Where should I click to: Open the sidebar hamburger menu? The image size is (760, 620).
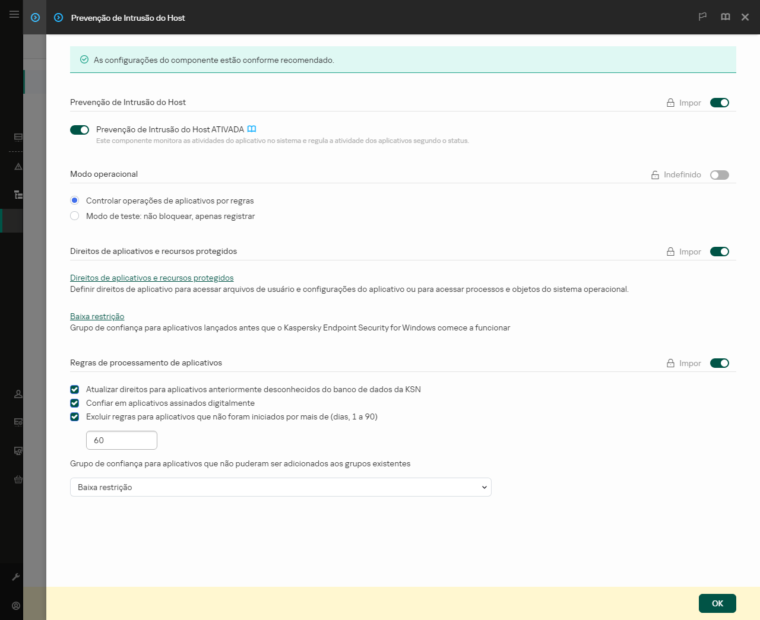tap(14, 14)
